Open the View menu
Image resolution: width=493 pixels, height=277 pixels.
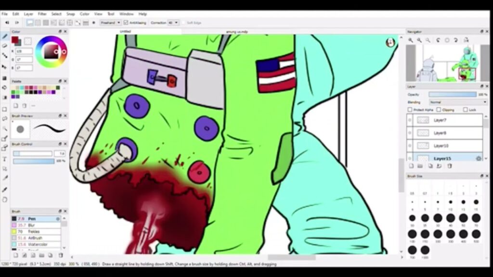pyautogui.click(x=98, y=14)
